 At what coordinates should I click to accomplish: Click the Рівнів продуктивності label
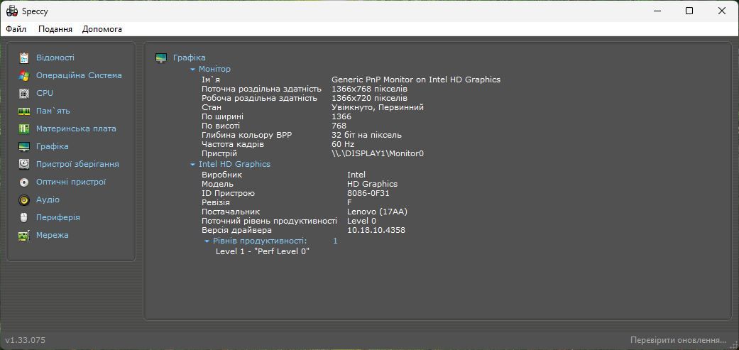pyautogui.click(x=260, y=241)
